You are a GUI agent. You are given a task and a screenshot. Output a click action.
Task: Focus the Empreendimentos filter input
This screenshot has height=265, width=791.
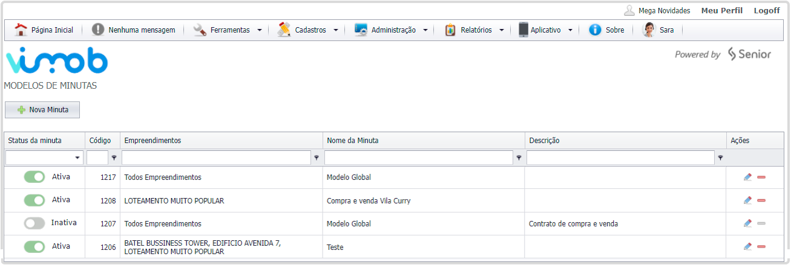pyautogui.click(x=216, y=158)
